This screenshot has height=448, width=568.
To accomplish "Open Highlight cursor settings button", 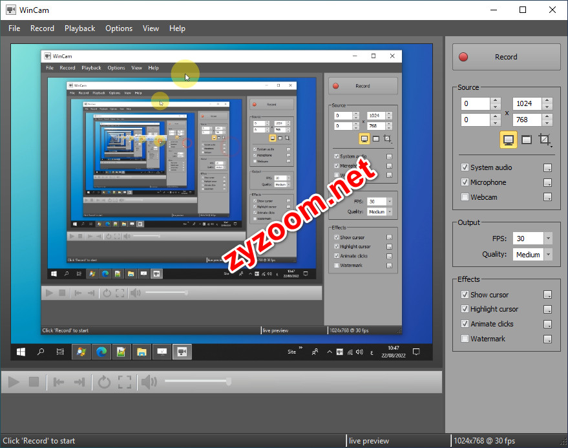I will [x=548, y=309].
